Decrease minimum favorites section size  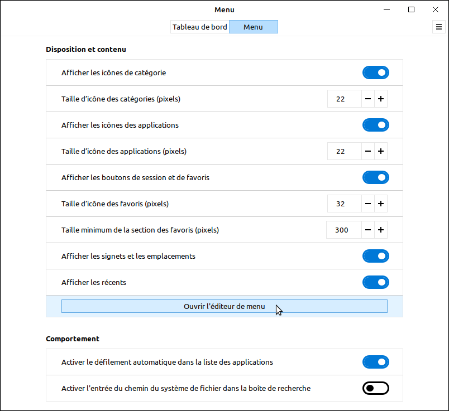coord(368,230)
